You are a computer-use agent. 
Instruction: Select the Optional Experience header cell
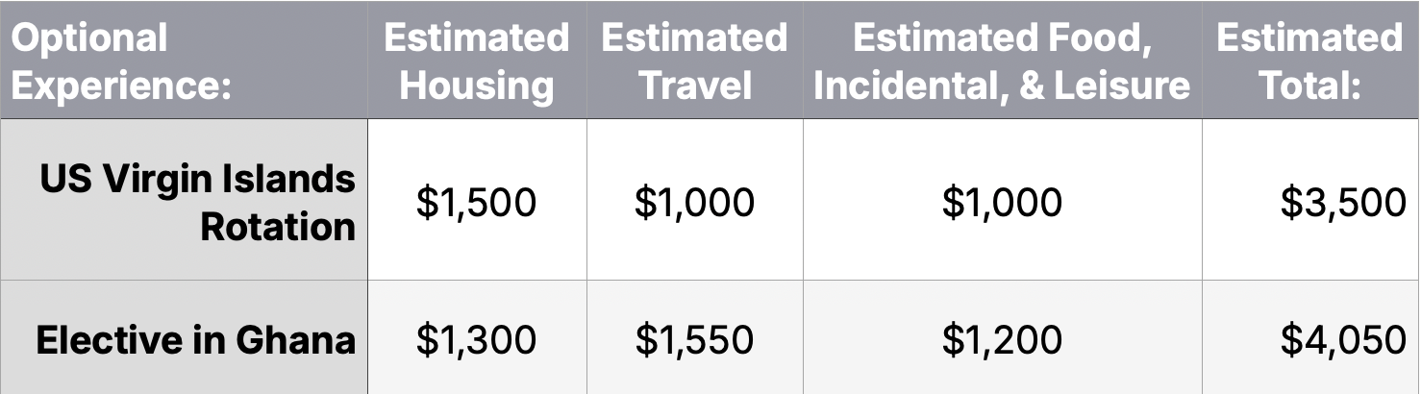pos(184,60)
